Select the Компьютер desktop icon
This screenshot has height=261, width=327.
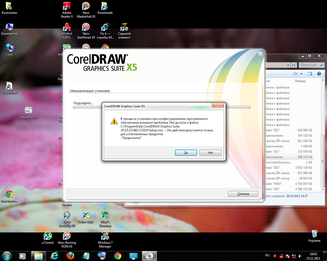(x=9, y=29)
